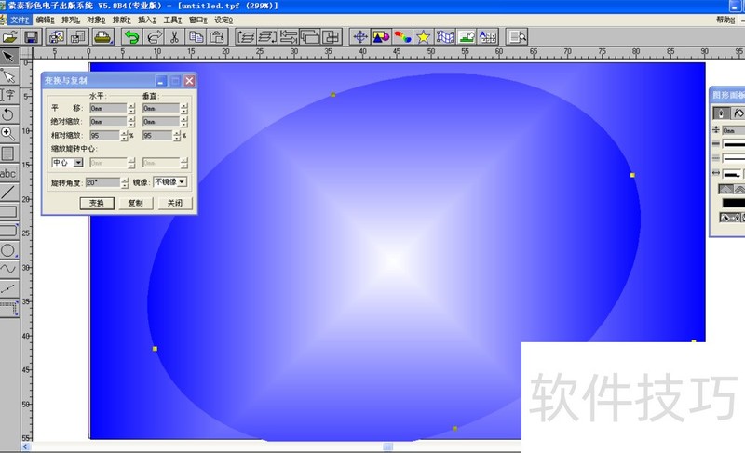Viewport: 745px width, 453px height.
Task: Select the black arrow selection tool
Action: pyautogui.click(x=8, y=57)
